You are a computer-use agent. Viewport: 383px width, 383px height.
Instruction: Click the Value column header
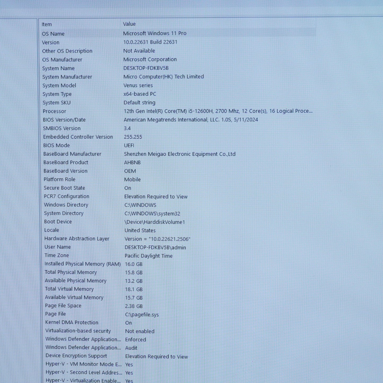click(x=129, y=24)
